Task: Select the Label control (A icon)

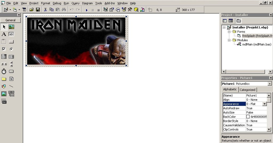Action: point(4,34)
